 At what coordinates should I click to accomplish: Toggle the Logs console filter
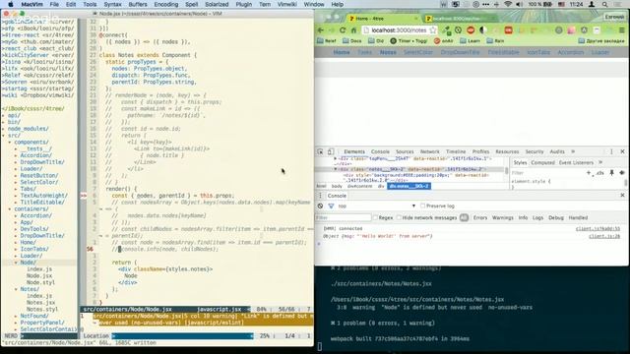537,217
